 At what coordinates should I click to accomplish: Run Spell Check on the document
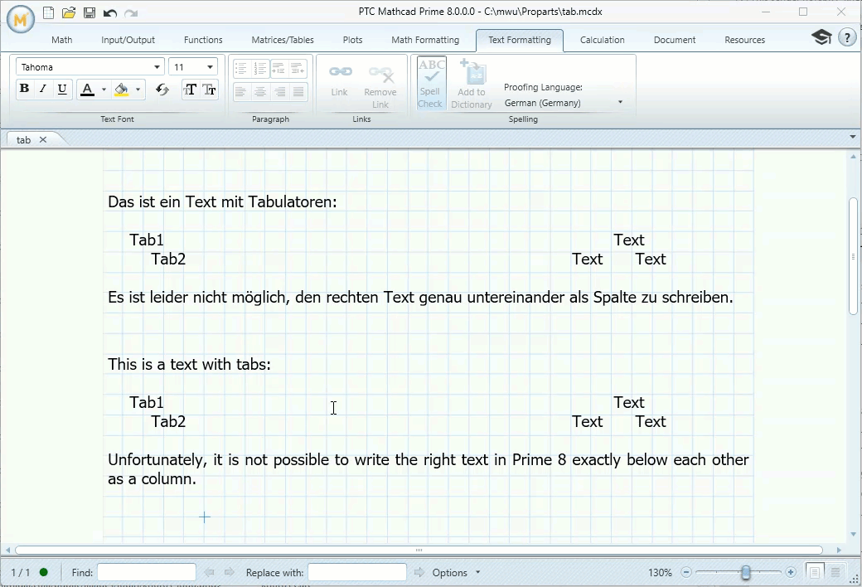(x=430, y=83)
